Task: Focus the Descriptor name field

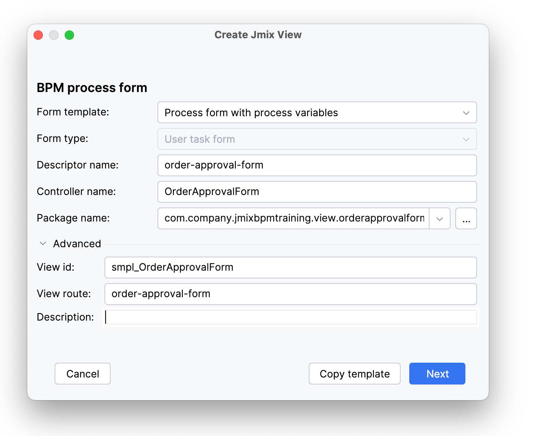Action: pos(317,165)
